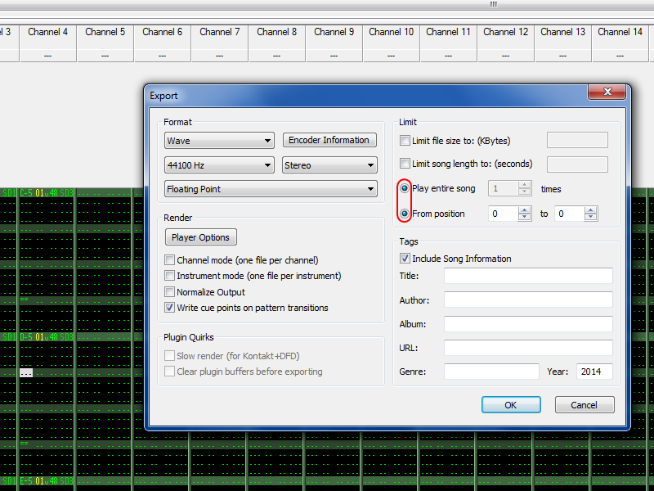Expand the 44100 Hz sample rate dropdown
This screenshot has height=491, width=654.
click(218, 165)
